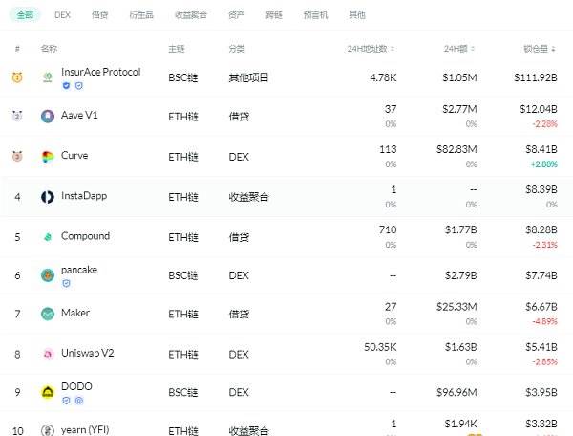The height and width of the screenshot is (436, 573).
Task: Click InsurAce's second audit shield badge
Action: click(x=79, y=86)
